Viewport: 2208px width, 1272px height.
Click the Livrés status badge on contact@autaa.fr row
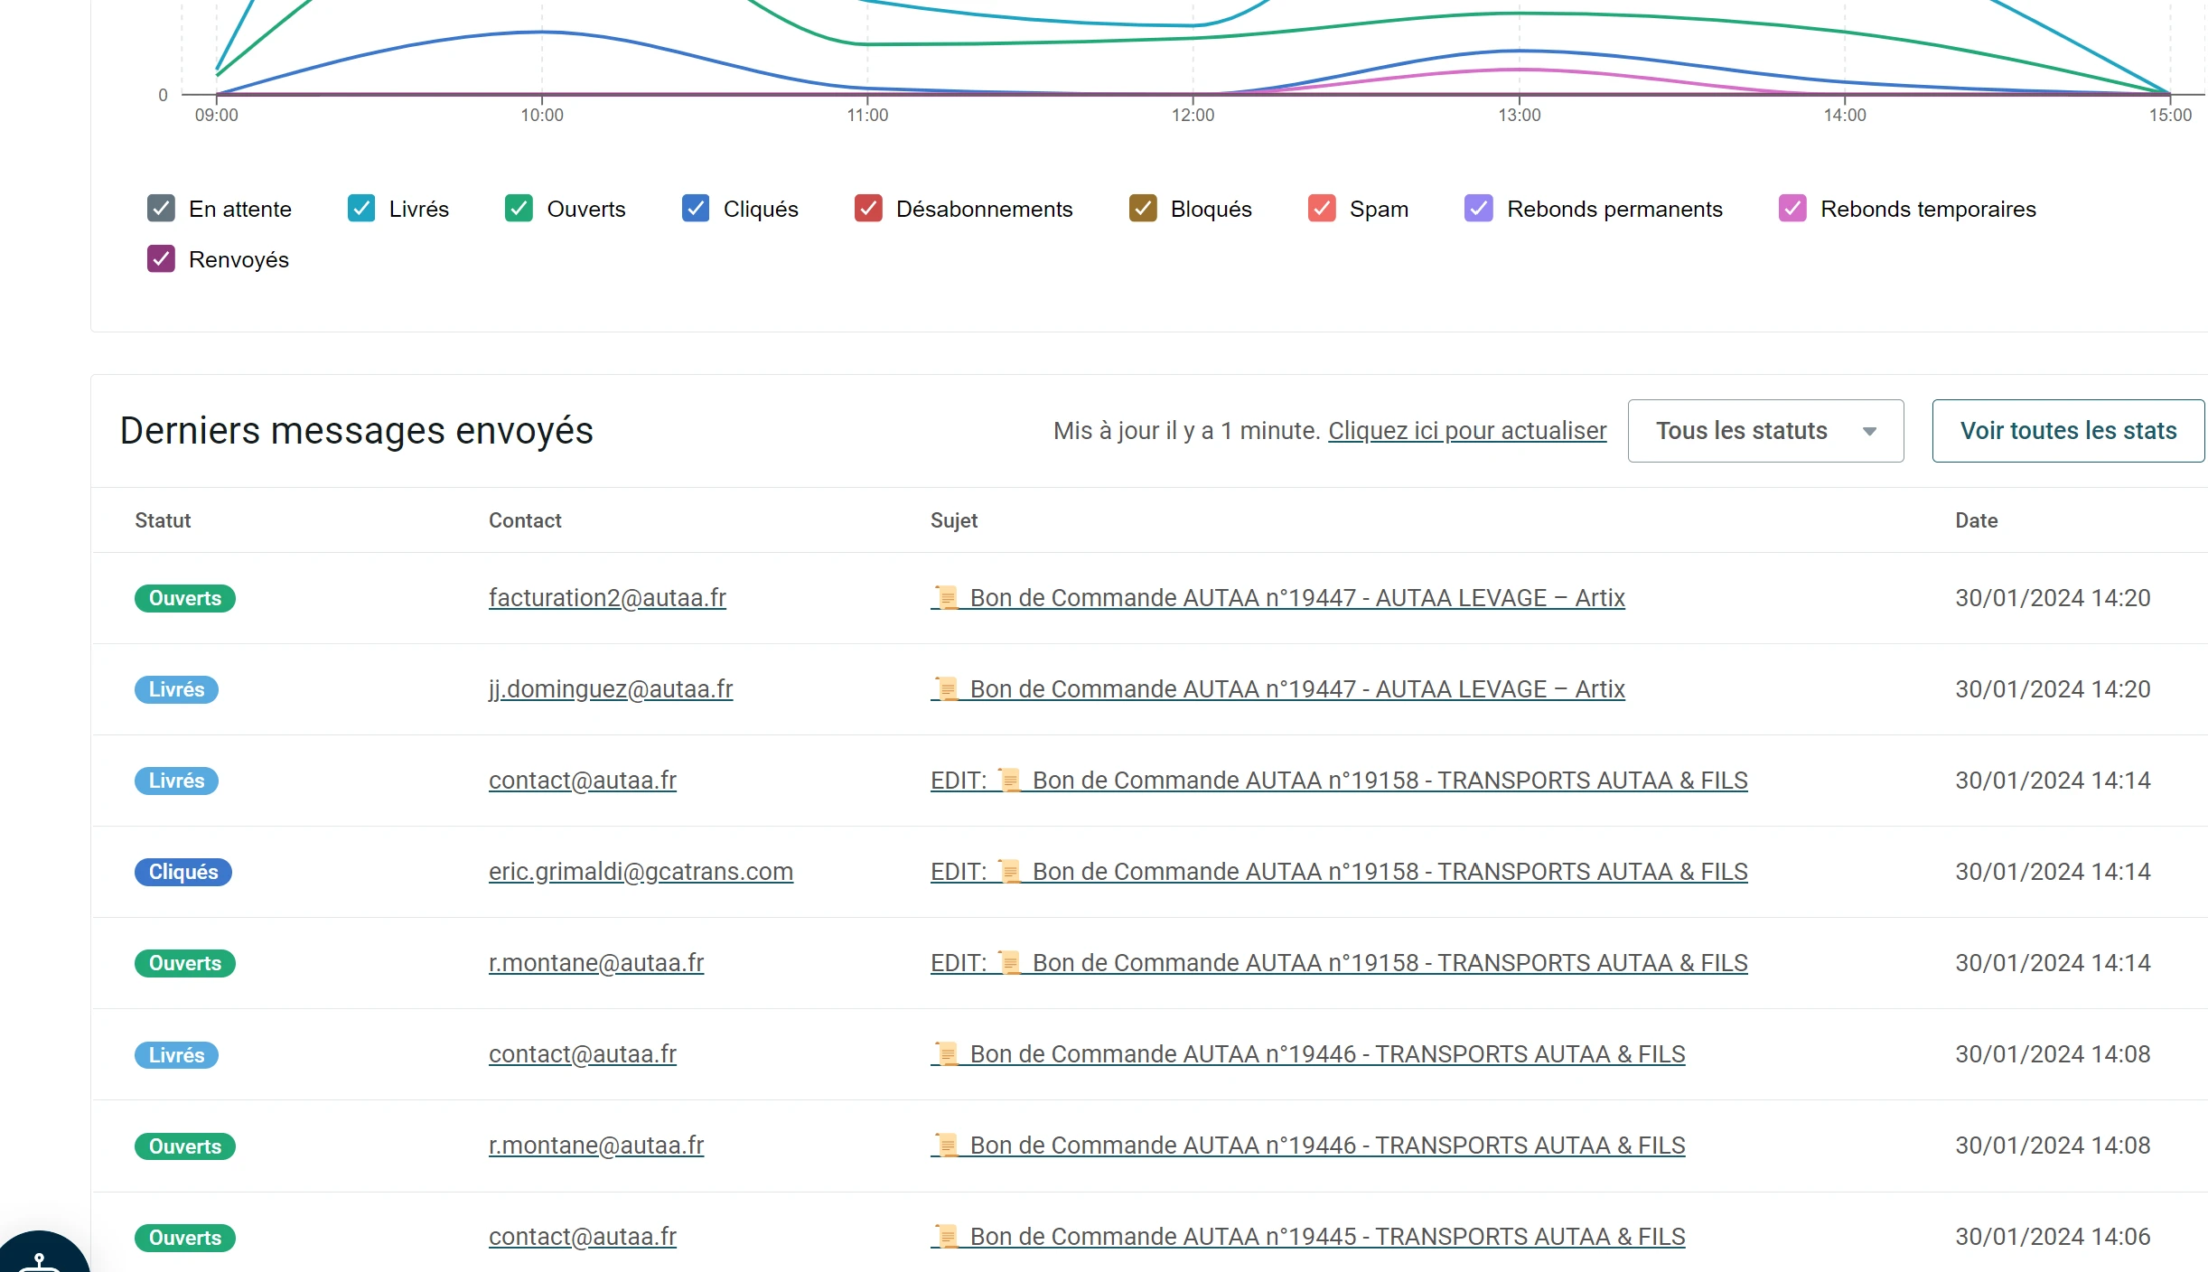click(x=176, y=781)
